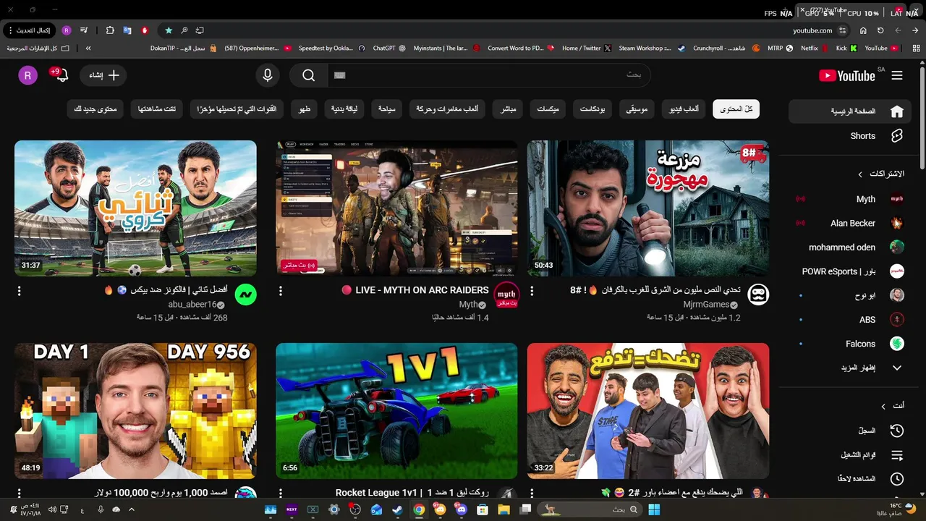The height and width of the screenshot is (521, 926).
Task: Click the MjrmGames channel avatar
Action: pyautogui.click(x=757, y=295)
